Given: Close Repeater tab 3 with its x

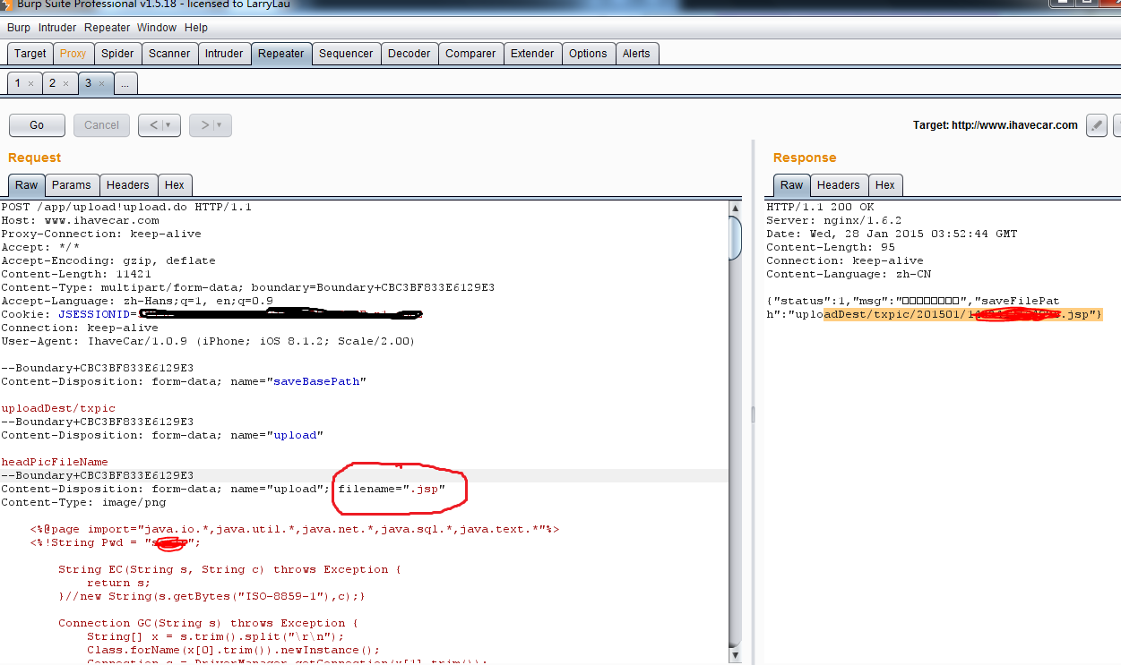Looking at the screenshot, I should click(x=101, y=84).
